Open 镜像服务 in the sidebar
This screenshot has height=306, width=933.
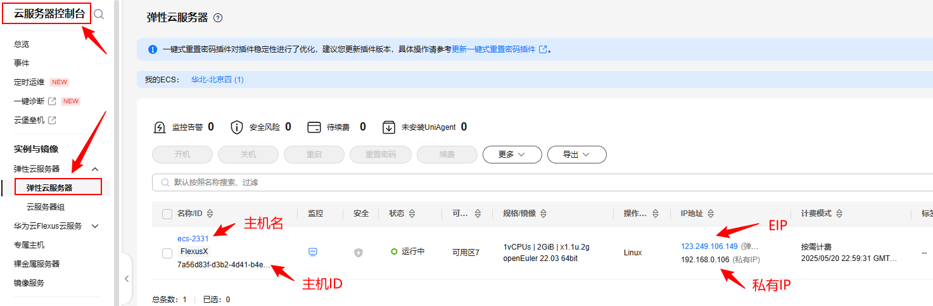[x=29, y=283]
